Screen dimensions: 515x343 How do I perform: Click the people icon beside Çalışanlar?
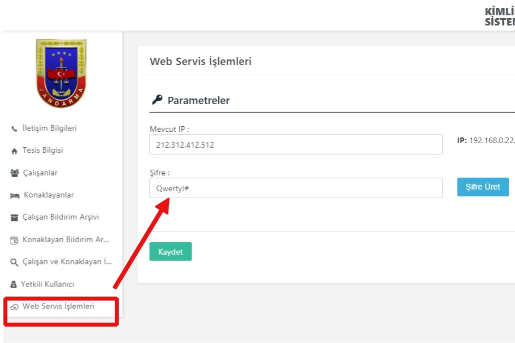[15, 173]
